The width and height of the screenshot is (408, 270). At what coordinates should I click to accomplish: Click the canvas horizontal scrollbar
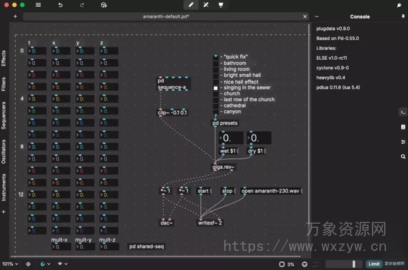[156, 257]
